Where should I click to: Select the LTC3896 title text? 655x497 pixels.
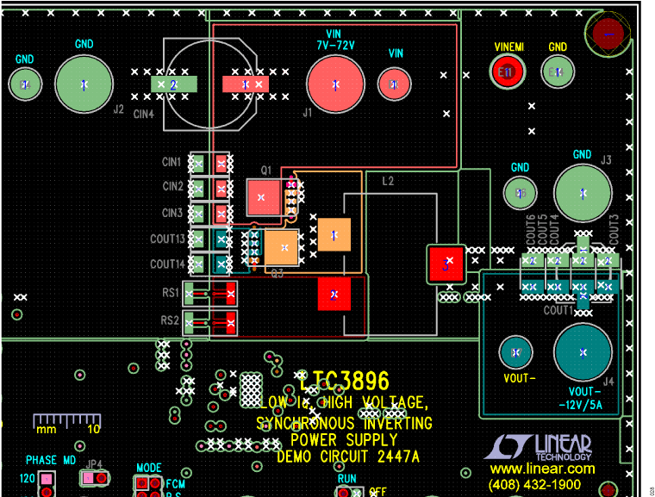(344, 381)
